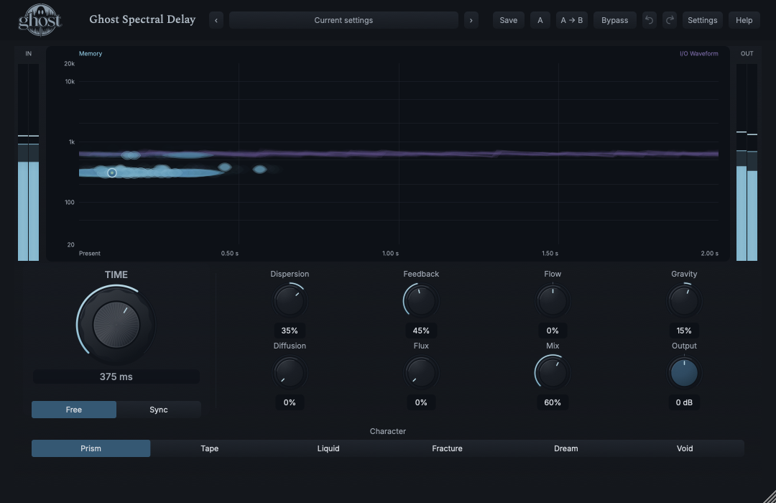This screenshot has height=503, width=776.
Task: Click the OUT level meter
Action: [747, 162]
